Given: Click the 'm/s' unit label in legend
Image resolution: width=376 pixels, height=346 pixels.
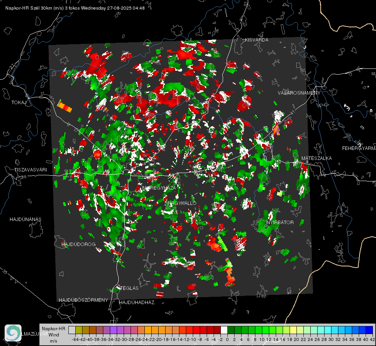Looking at the screenshot, I should coord(53,341).
